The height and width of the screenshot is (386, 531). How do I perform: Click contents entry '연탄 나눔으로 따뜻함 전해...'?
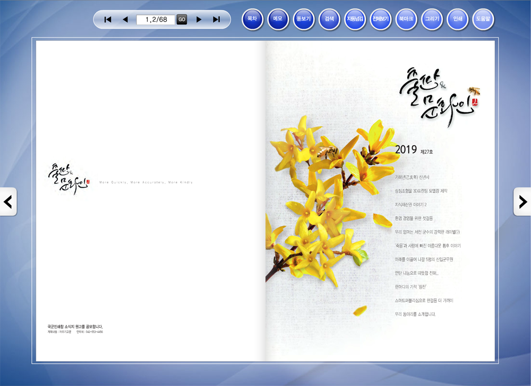click(416, 273)
